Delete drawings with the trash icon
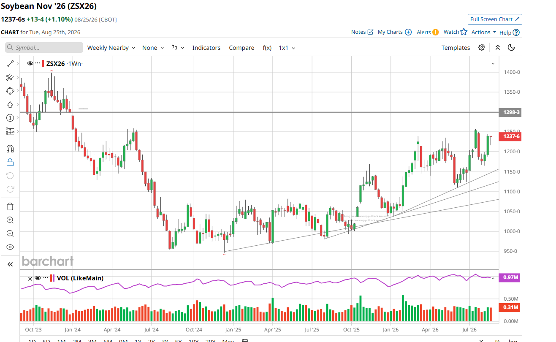 (x=10, y=206)
